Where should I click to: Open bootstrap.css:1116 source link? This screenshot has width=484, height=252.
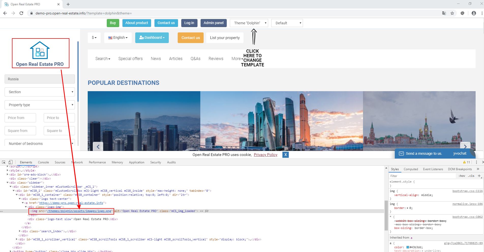pos(467,191)
